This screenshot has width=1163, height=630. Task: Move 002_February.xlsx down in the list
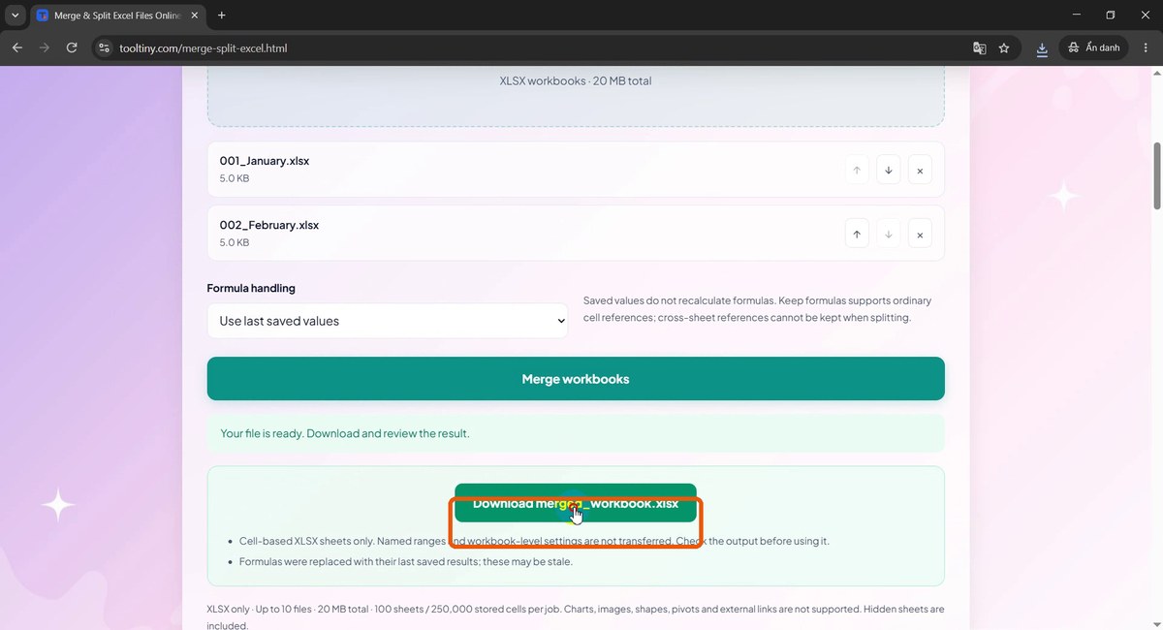tap(888, 235)
